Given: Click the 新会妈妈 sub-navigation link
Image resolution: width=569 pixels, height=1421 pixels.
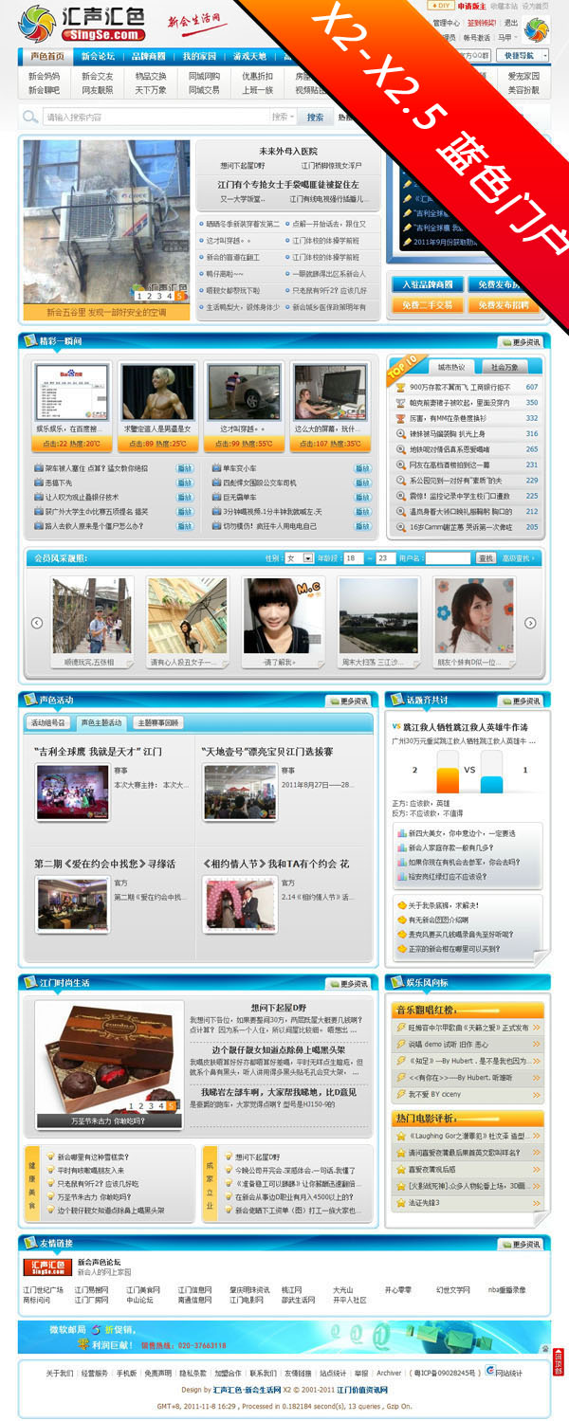Looking at the screenshot, I should click(44, 76).
